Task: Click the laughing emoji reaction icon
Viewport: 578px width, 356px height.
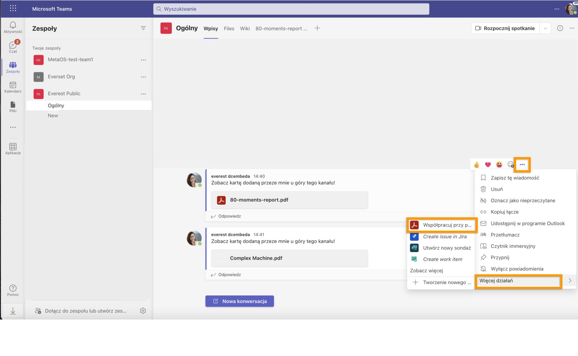Action: click(499, 165)
